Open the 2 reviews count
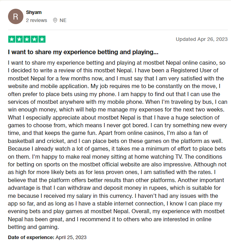This screenshot has height=245, width=231. pyautogui.click(x=36, y=20)
